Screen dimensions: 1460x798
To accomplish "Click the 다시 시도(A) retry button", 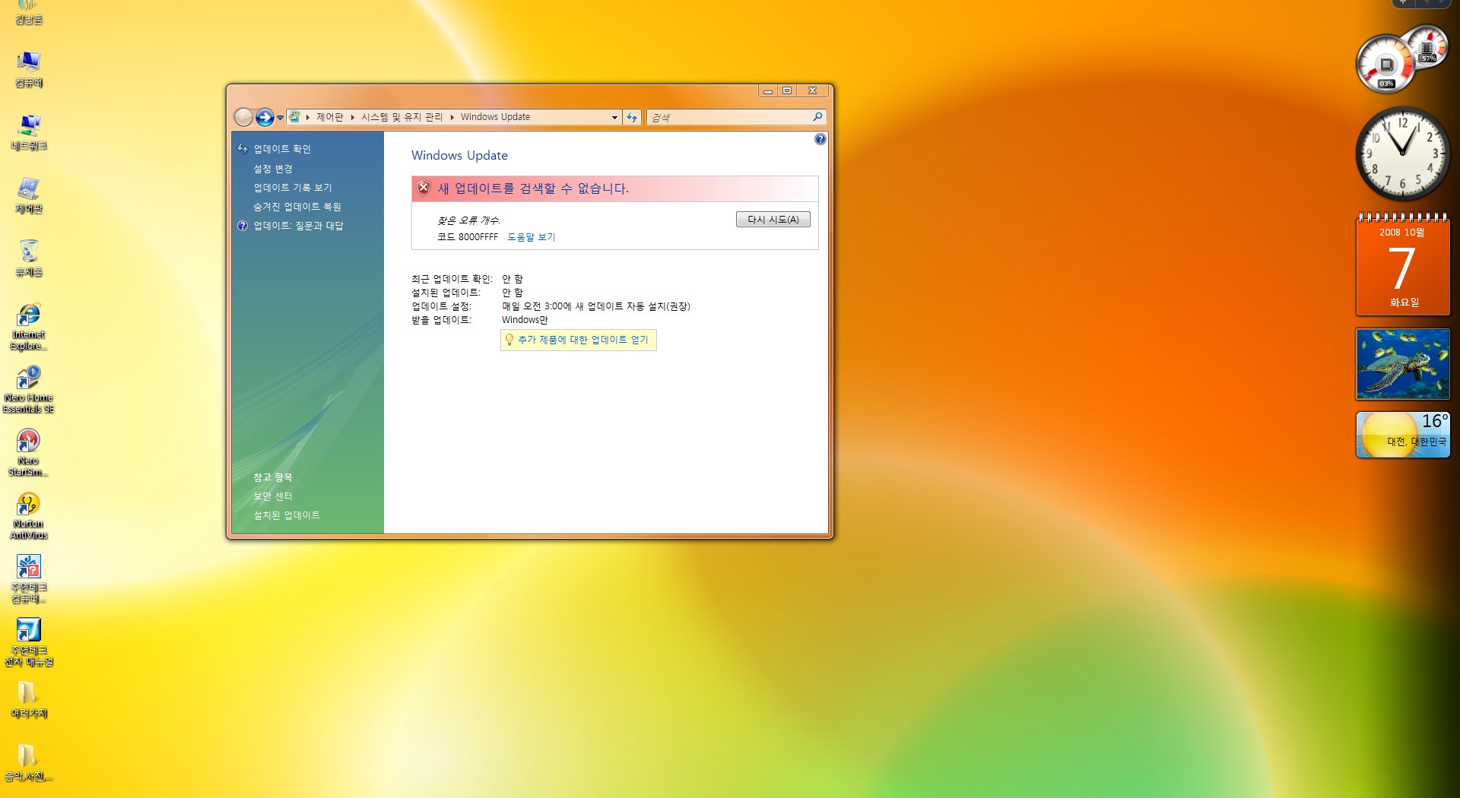I will (x=773, y=220).
